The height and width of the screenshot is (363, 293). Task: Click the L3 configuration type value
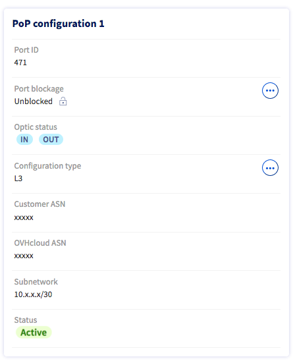(x=18, y=179)
